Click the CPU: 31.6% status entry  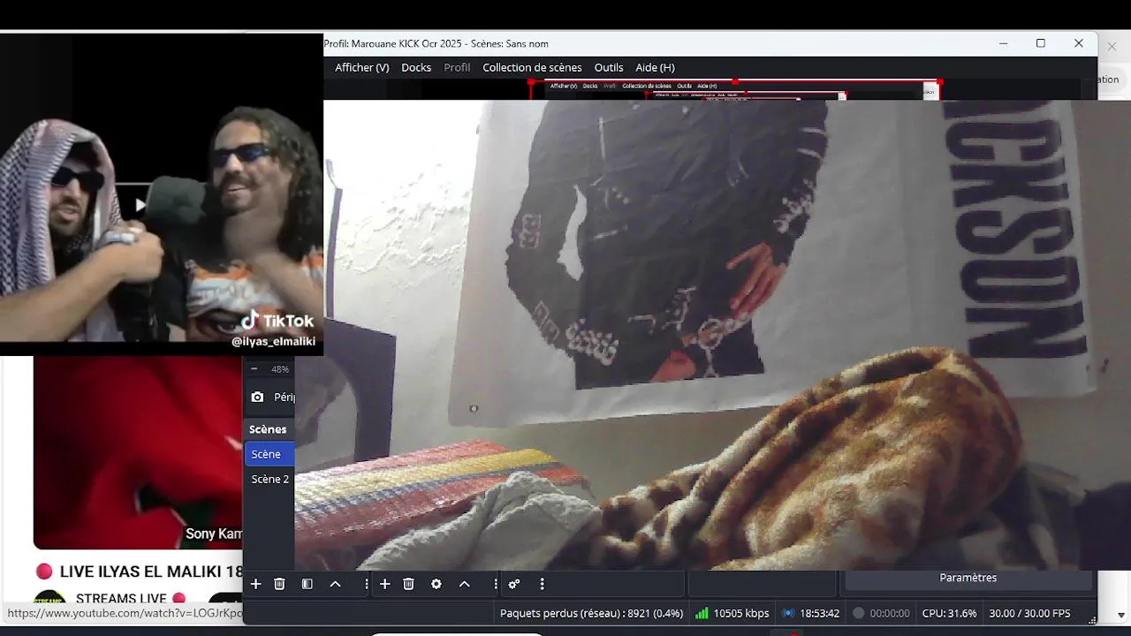click(x=949, y=613)
